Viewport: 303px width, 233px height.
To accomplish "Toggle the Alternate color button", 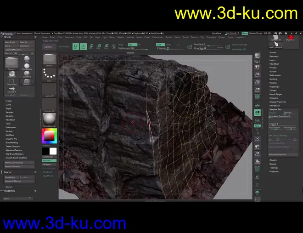I will [49, 161].
